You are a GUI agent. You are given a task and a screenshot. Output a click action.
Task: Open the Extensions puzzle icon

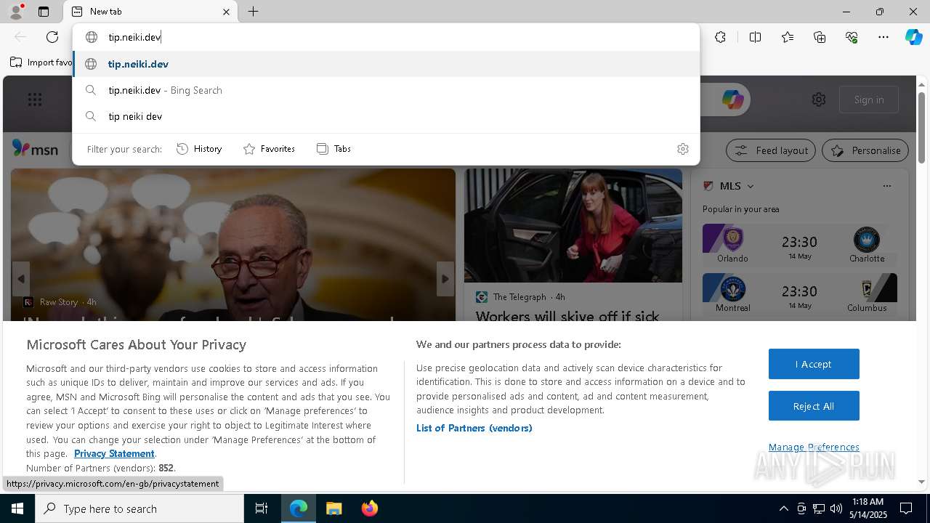[720, 37]
